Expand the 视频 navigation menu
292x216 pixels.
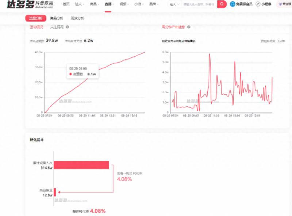pyautogui.click(x=124, y=4)
